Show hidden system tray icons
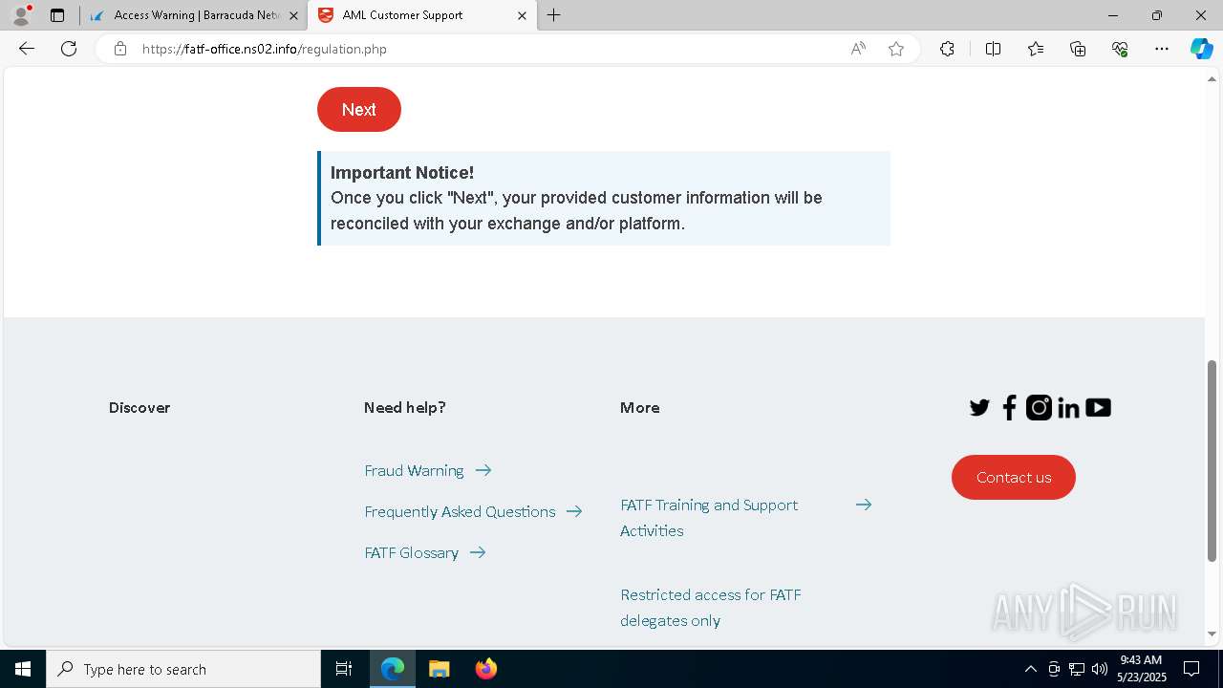Screen dimensions: 1223x688 tap(1030, 669)
